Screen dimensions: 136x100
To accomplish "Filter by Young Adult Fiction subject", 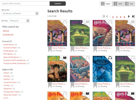I will (12, 92).
